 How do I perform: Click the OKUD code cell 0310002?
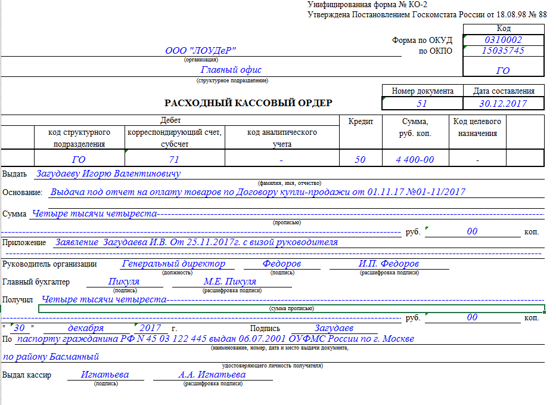point(503,40)
